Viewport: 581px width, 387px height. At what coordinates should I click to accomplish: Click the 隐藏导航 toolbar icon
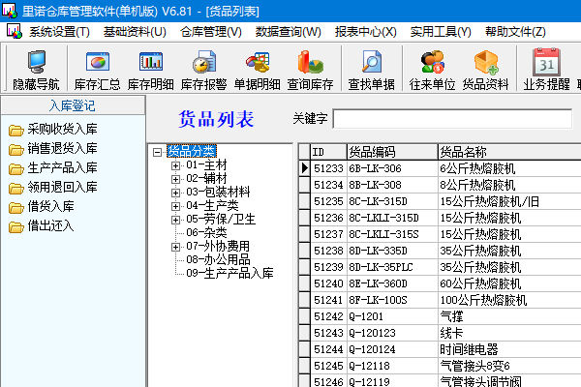click(x=36, y=70)
